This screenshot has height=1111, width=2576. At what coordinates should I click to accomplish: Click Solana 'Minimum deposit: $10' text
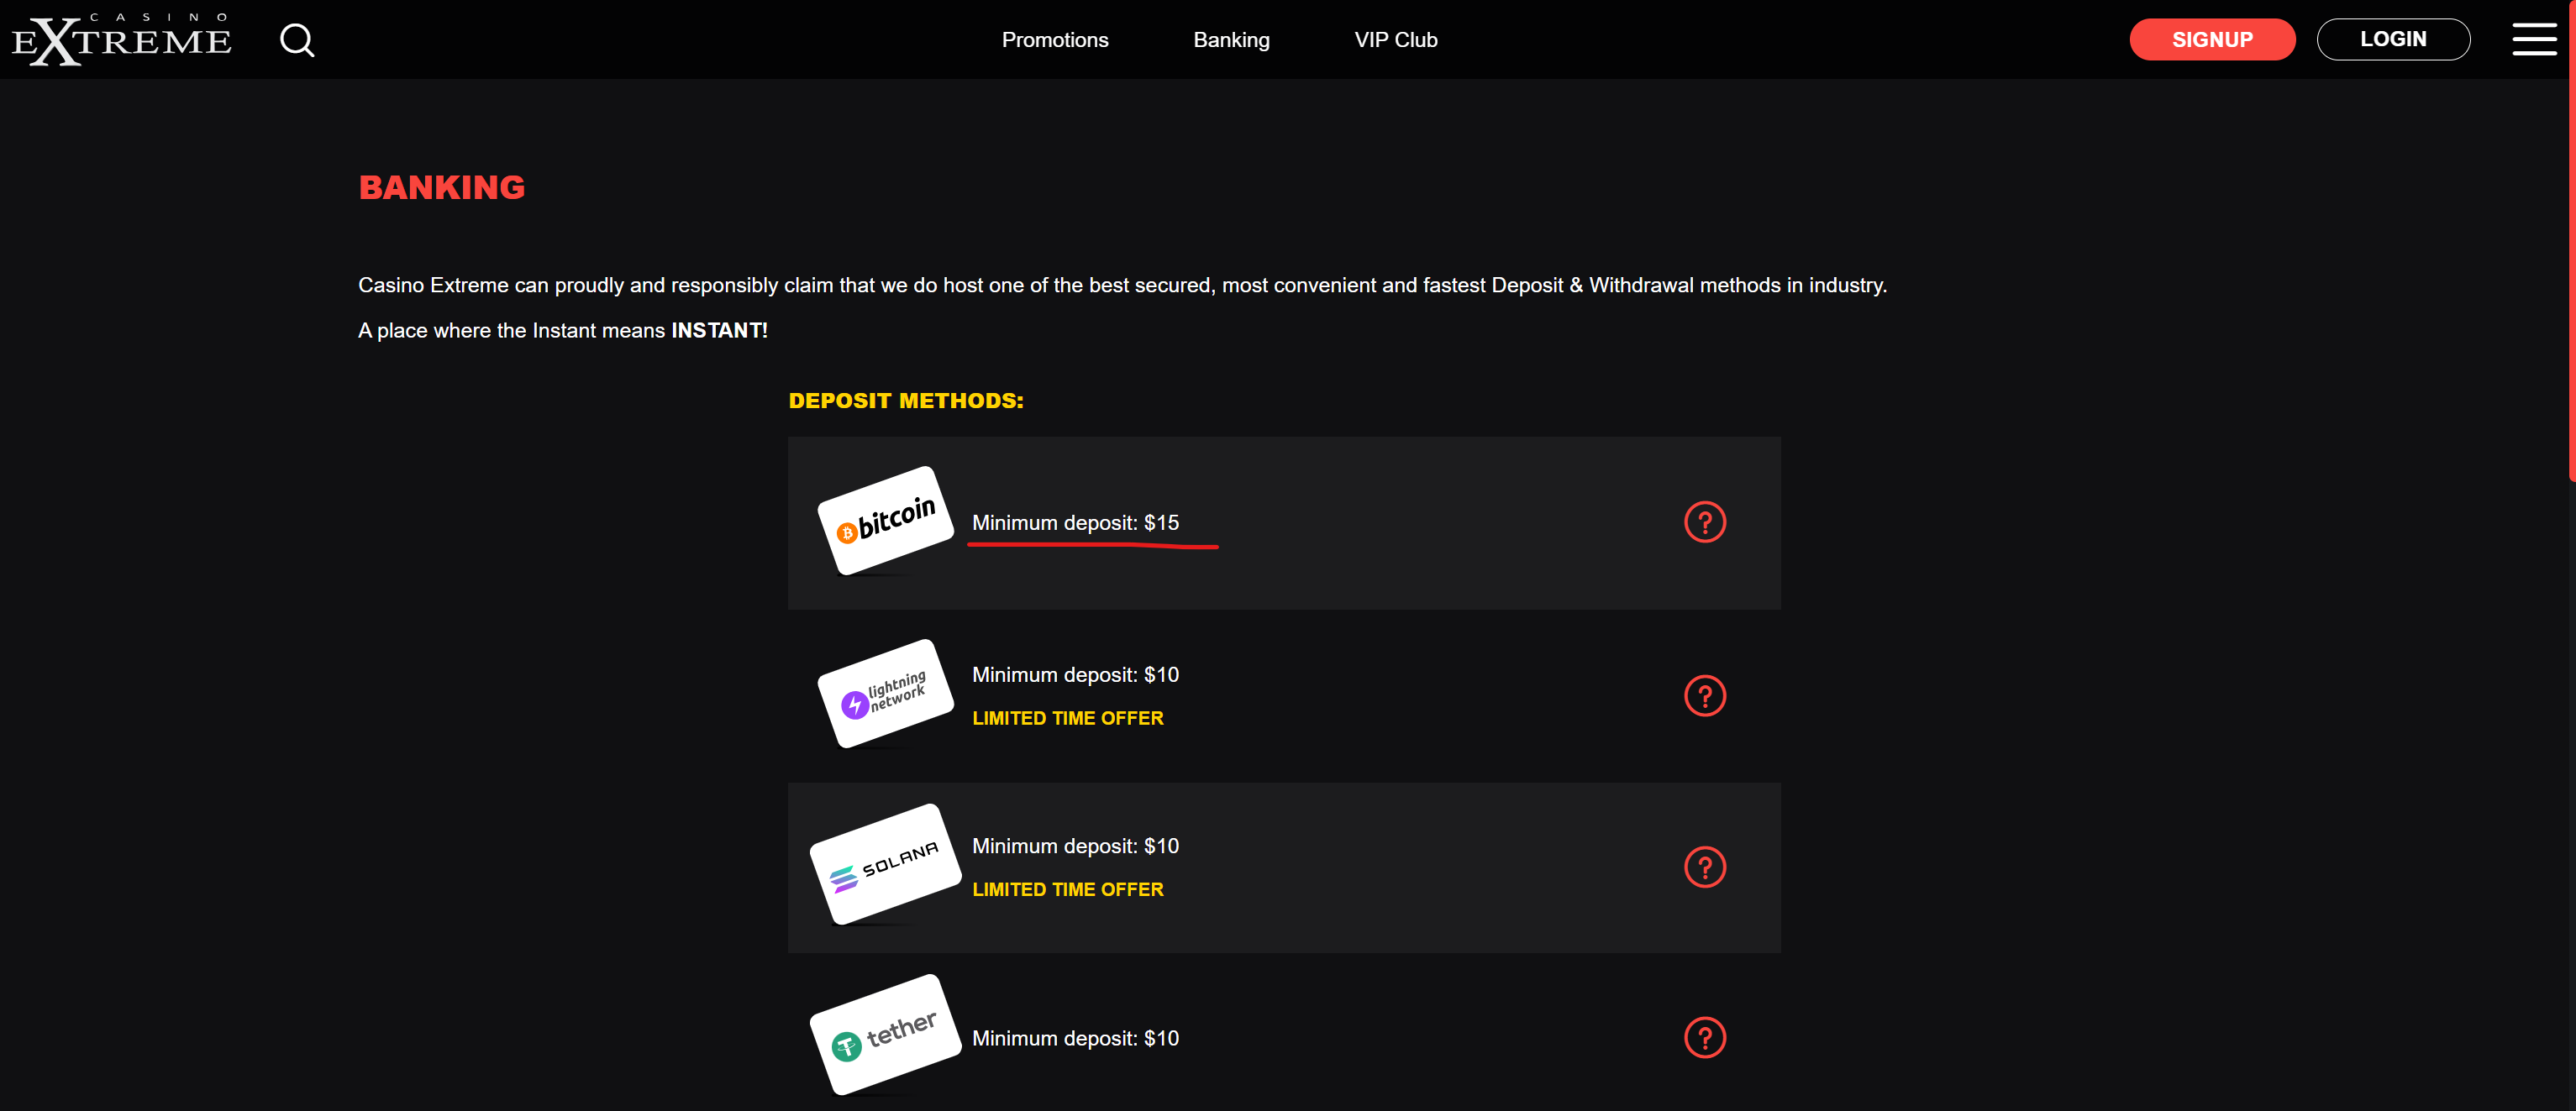pos(1075,846)
